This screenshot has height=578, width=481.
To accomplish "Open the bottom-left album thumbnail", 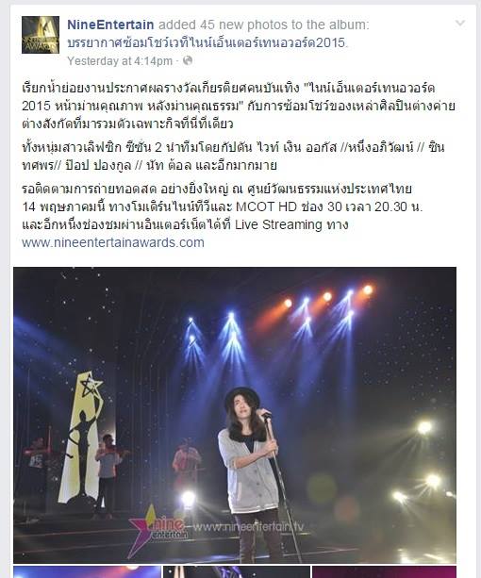I will tap(87, 571).
